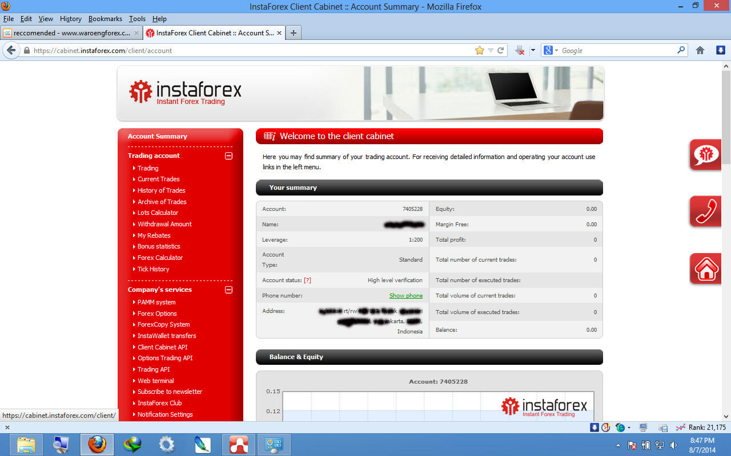Click the red house home button
Image resolution: width=731 pixels, height=456 pixels.
pos(706,268)
